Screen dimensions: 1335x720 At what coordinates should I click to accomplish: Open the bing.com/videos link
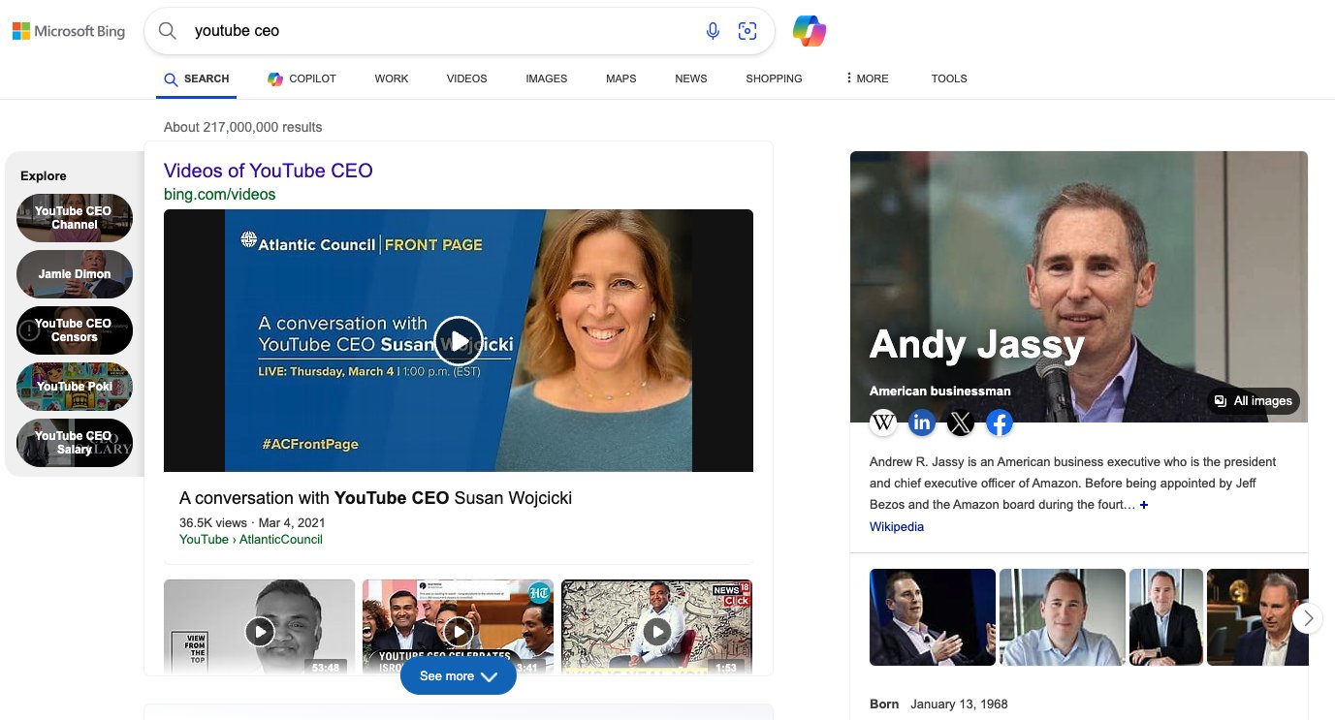coord(220,194)
